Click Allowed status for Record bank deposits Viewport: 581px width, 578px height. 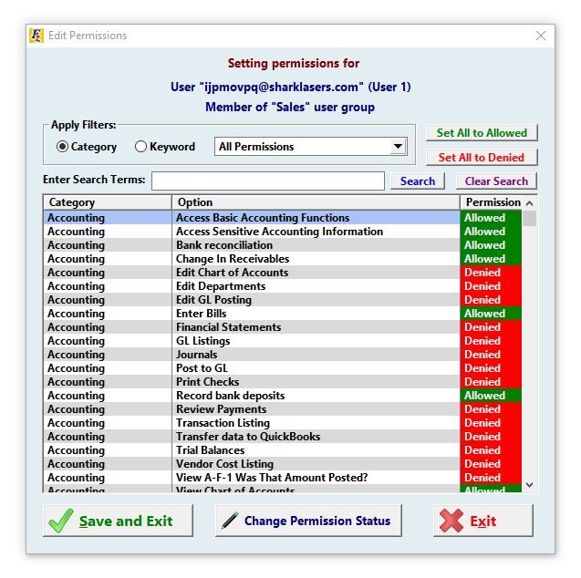click(x=491, y=396)
